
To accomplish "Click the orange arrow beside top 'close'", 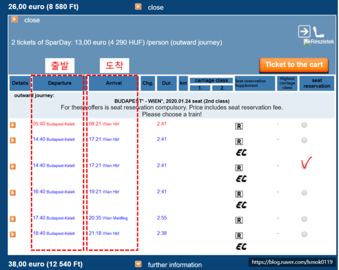I will coord(139,6).
